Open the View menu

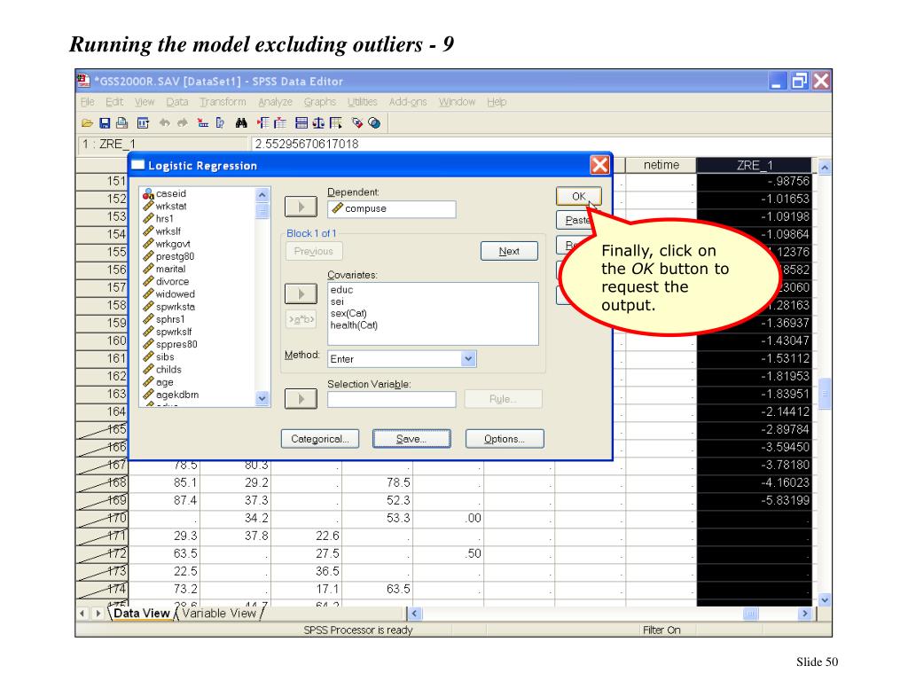tap(145, 102)
